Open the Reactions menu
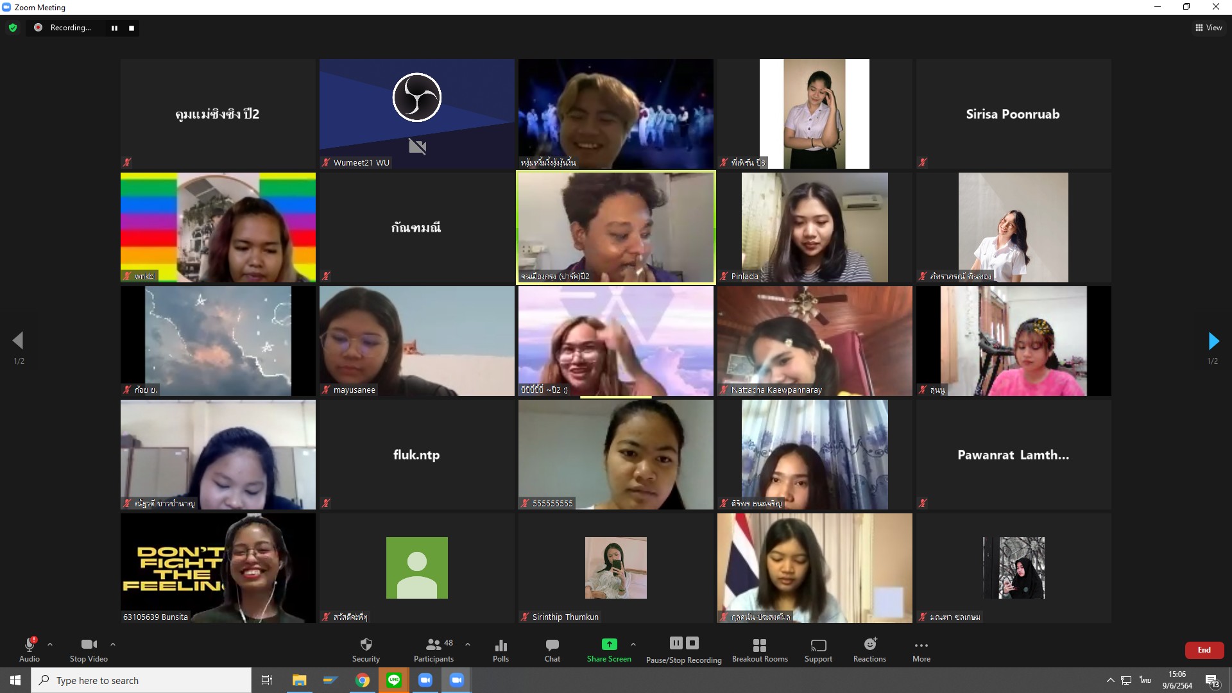The height and width of the screenshot is (693, 1232). pyautogui.click(x=869, y=649)
